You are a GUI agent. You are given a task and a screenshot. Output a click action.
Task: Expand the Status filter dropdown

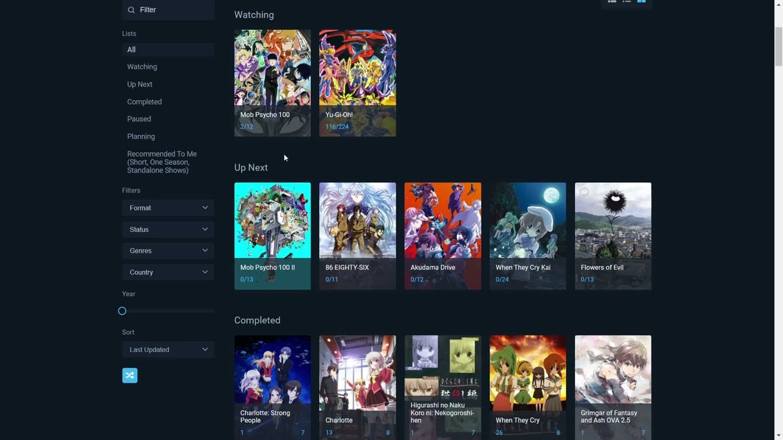click(168, 229)
